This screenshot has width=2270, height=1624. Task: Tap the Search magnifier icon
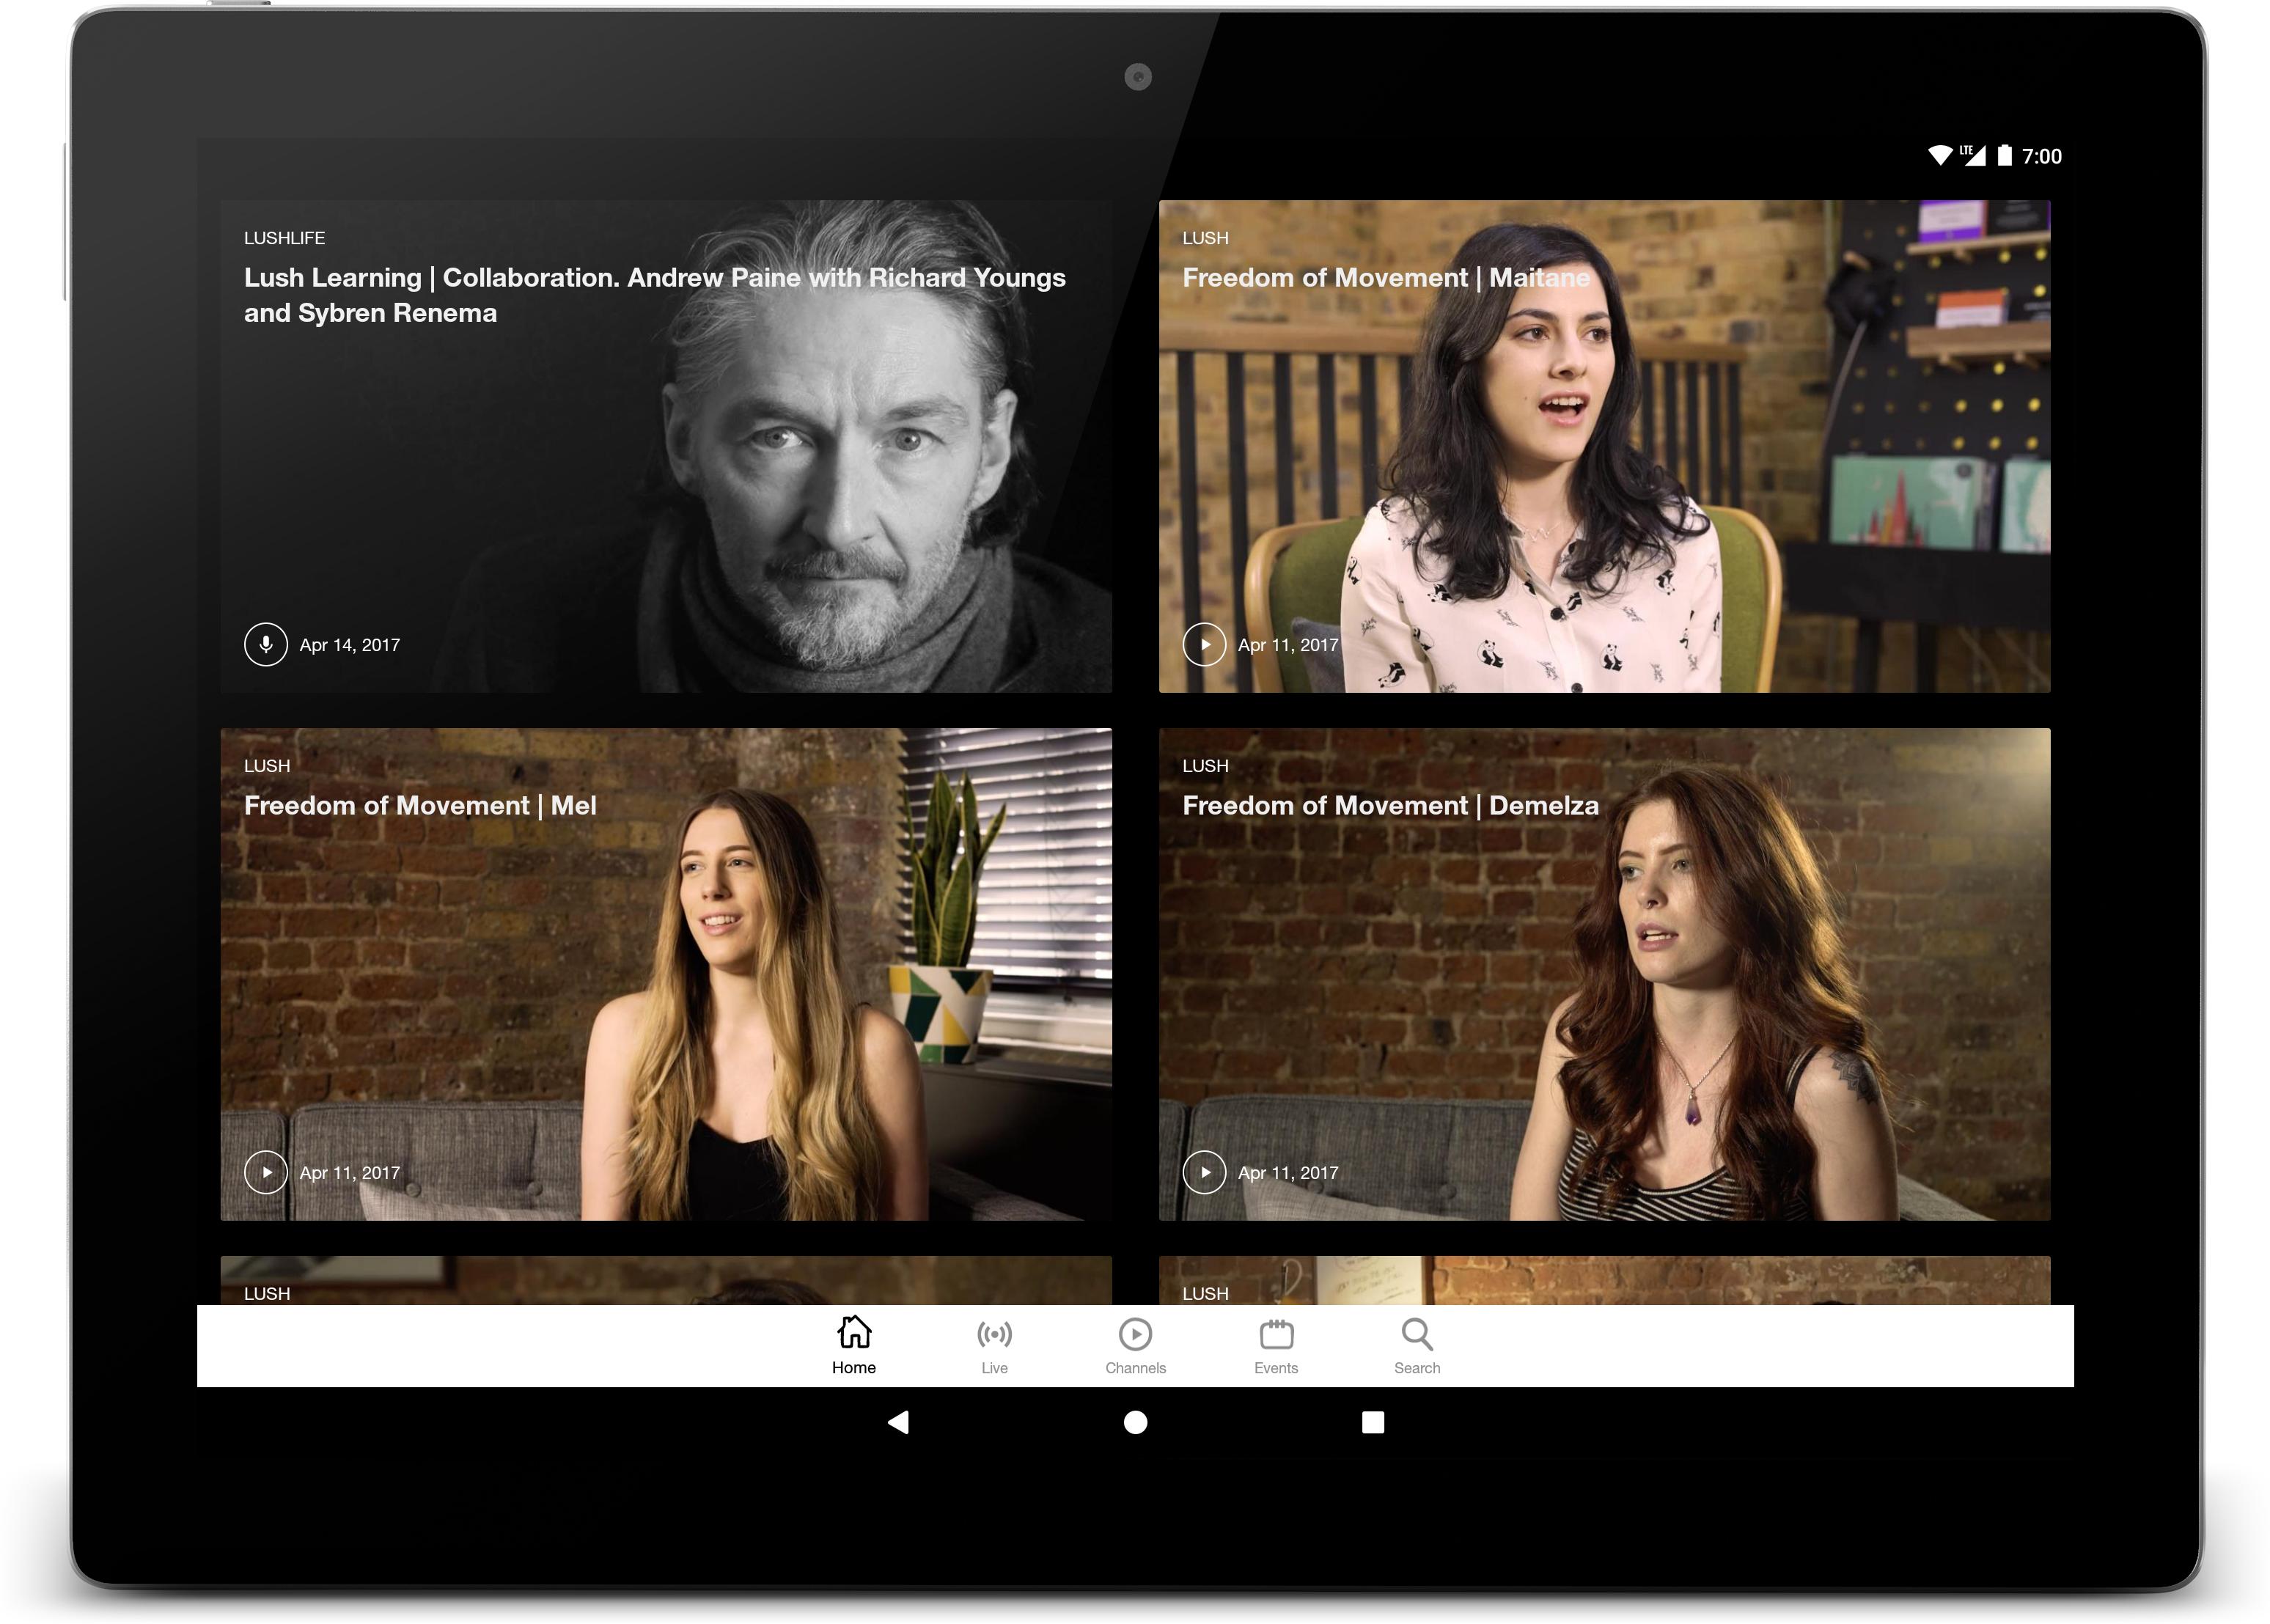pos(1417,1333)
